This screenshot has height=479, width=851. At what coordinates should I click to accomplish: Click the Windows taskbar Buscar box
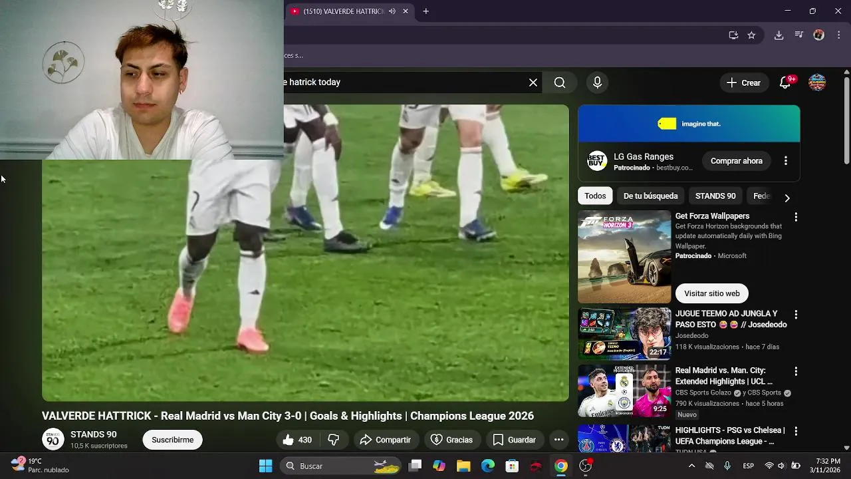coord(340,466)
